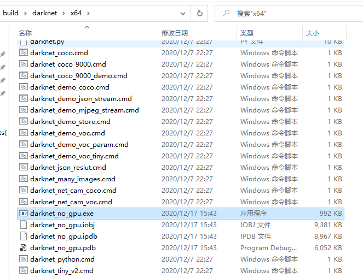Image resolution: width=363 pixels, height=278 pixels.
Task: Click the icon of darknet_many_images.cmd
Action: click(x=24, y=179)
